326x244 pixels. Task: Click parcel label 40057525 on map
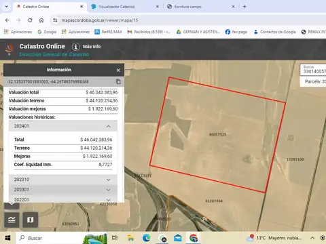click(217, 134)
